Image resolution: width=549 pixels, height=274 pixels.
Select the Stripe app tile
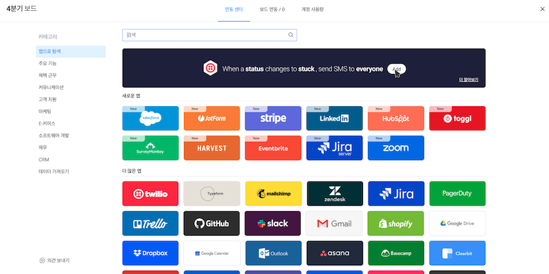(x=273, y=119)
